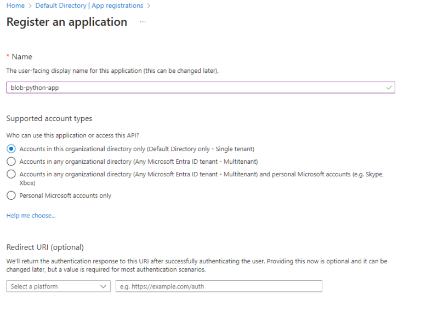Navigate to Default Directory | App registrations breadcrumb
The height and width of the screenshot is (311, 421).
tap(89, 5)
